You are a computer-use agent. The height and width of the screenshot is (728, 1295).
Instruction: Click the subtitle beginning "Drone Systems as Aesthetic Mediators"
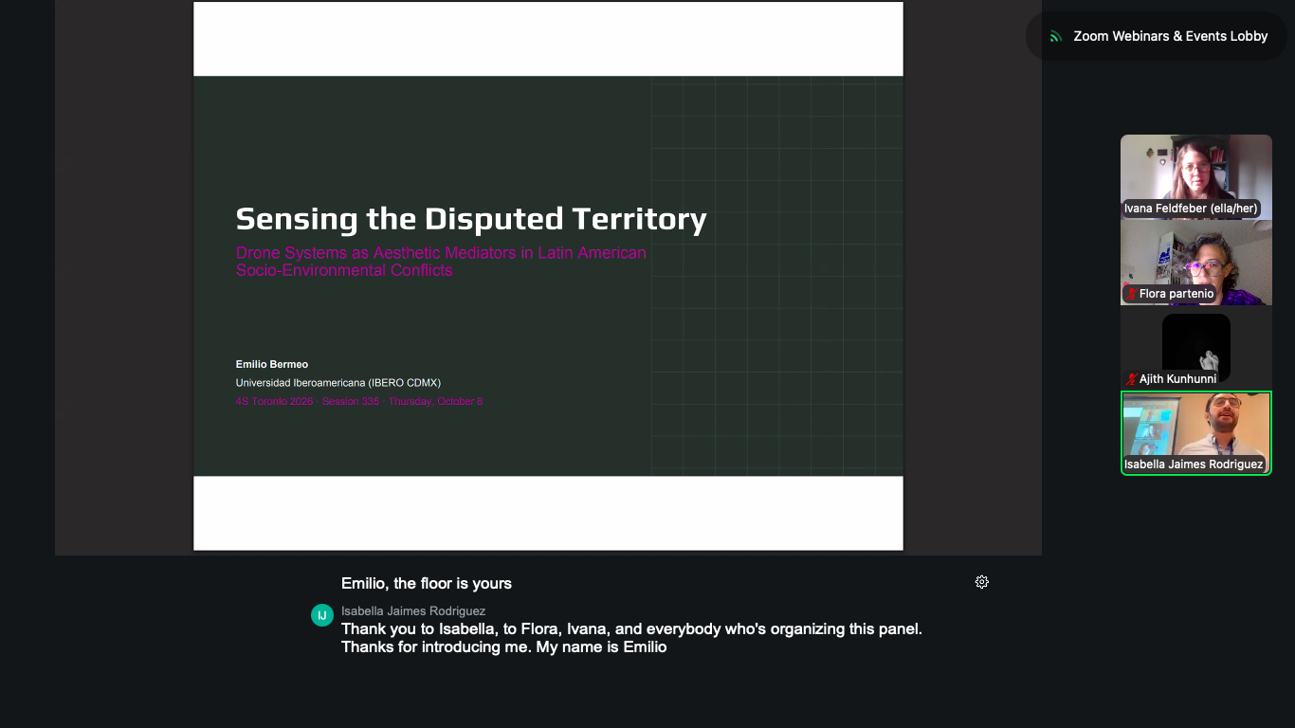pyautogui.click(x=441, y=262)
